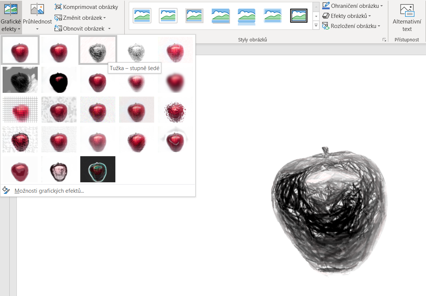Viewport: 426px width, 296px height.
Task: Select the Obnovit obrázek icon
Action: 58,28
